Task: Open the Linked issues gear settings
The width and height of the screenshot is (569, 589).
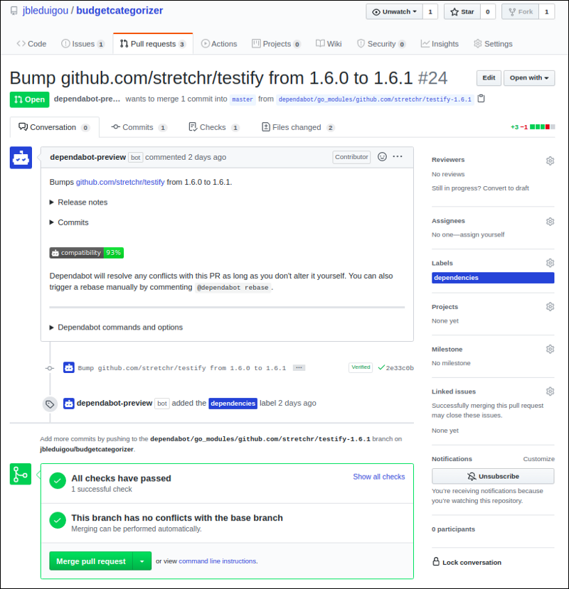Action: point(550,391)
